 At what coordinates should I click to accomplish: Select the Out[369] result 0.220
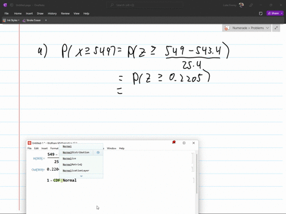tap(52, 169)
